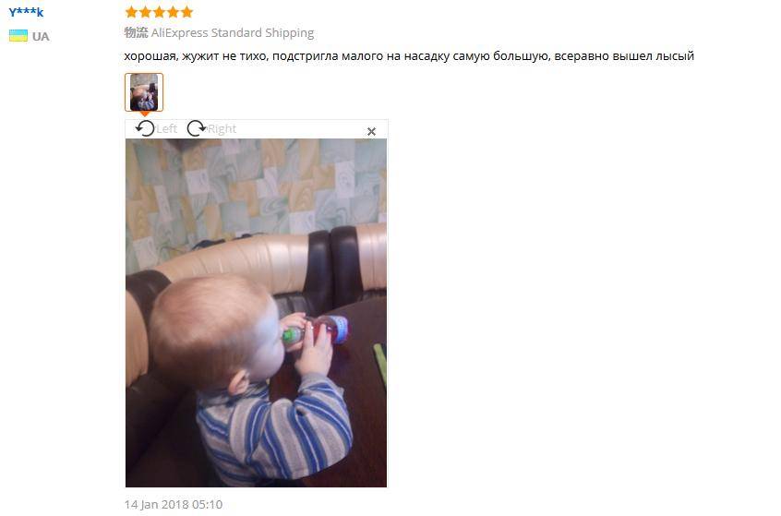Click the first orange rating star

coord(131,12)
